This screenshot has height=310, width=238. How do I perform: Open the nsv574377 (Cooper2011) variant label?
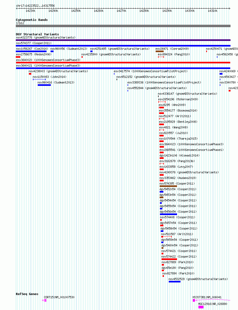coord(34,43)
